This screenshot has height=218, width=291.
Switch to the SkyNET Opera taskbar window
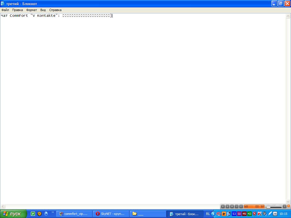111,214
